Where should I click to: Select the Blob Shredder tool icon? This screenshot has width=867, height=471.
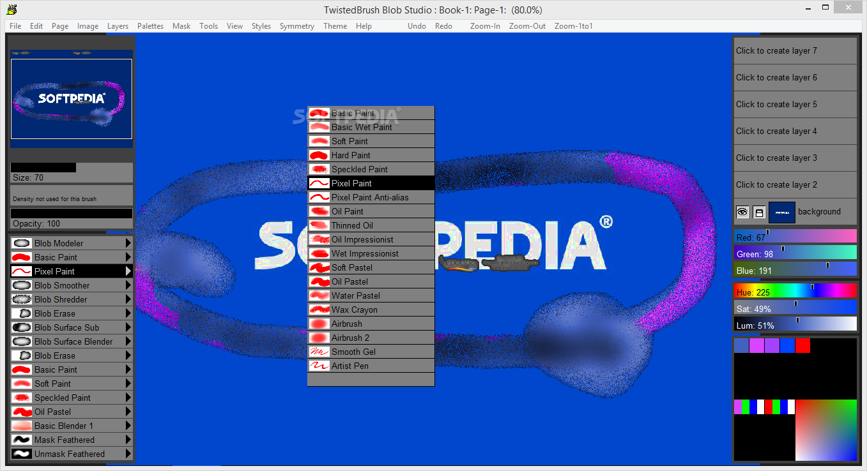click(22, 299)
